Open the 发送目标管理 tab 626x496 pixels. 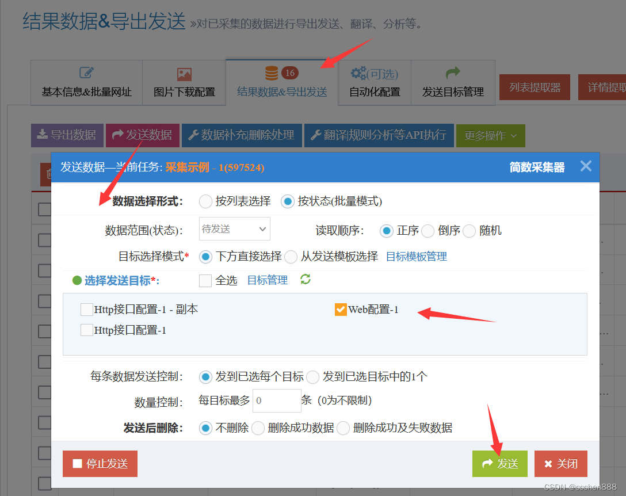pyautogui.click(x=453, y=83)
